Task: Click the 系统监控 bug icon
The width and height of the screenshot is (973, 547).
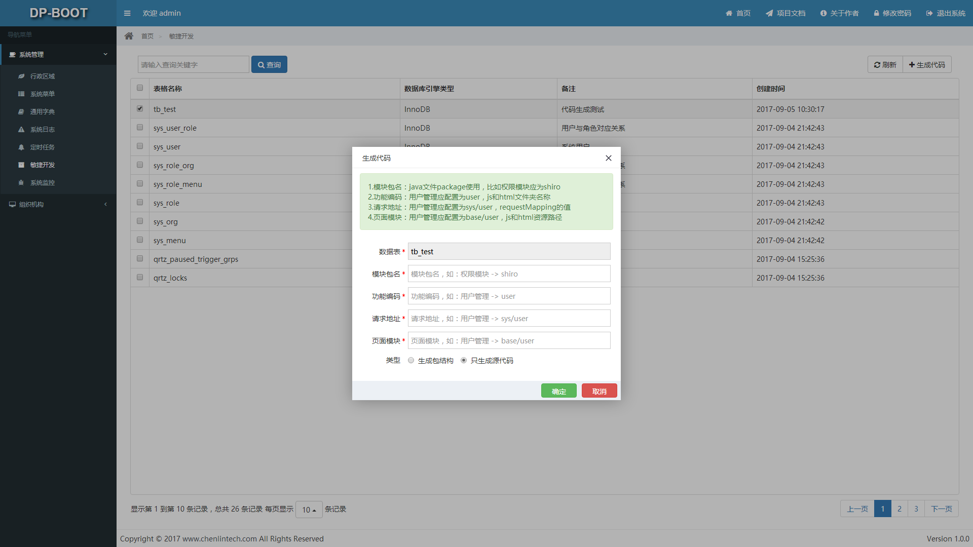Action: (x=21, y=182)
